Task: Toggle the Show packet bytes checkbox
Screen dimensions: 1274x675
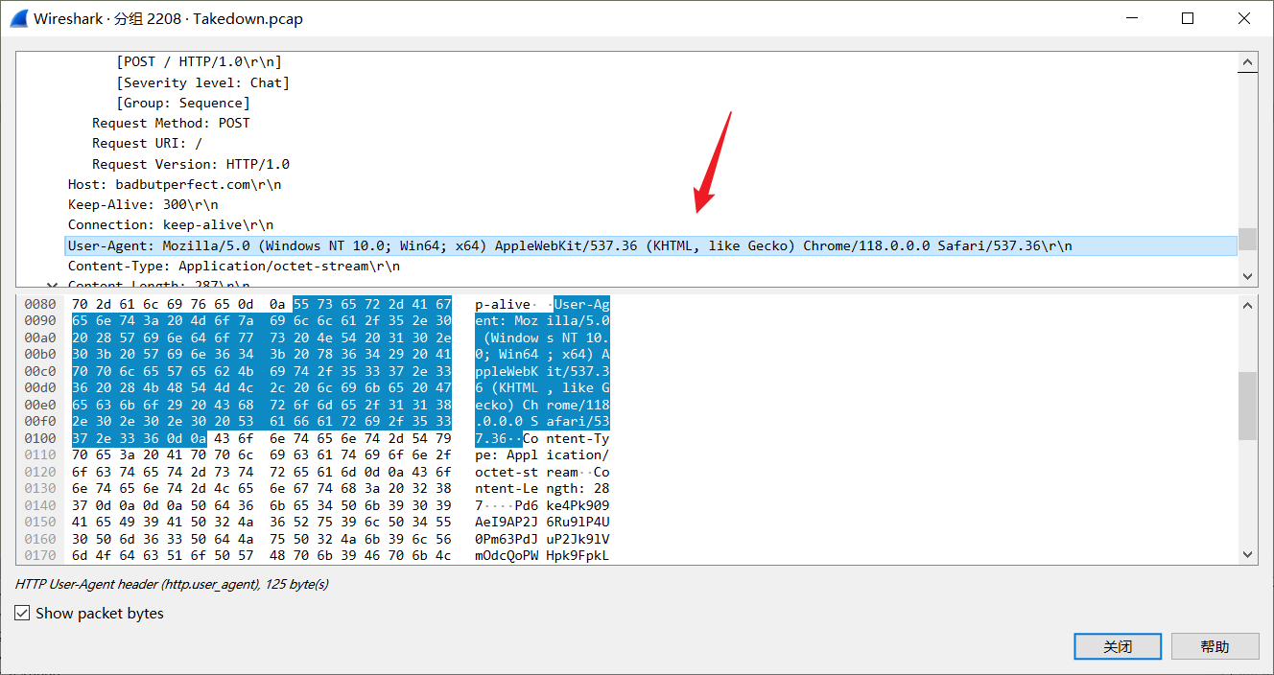Action: point(22,613)
